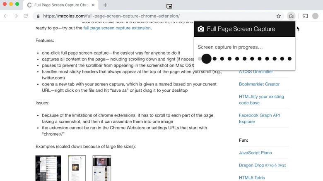Open HTML5ify your existing code base link
Viewport: 323px width, 181px height.
pyautogui.click(x=261, y=100)
